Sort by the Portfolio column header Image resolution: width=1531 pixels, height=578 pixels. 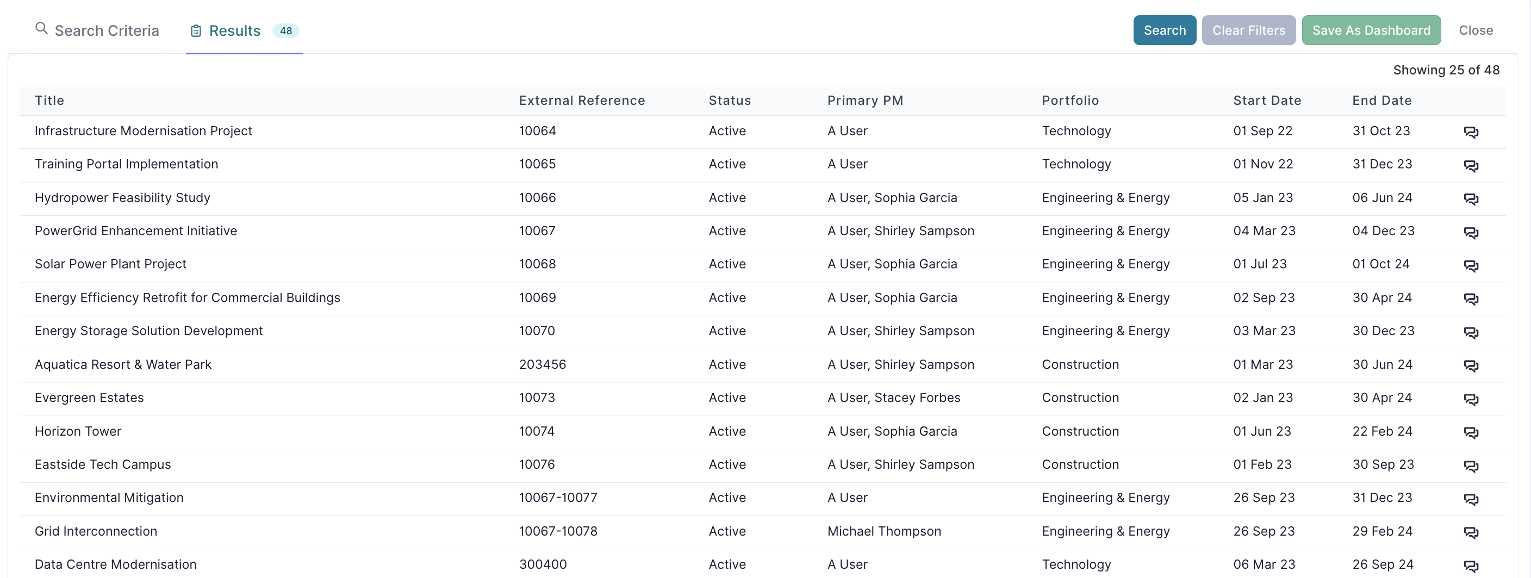click(1070, 100)
